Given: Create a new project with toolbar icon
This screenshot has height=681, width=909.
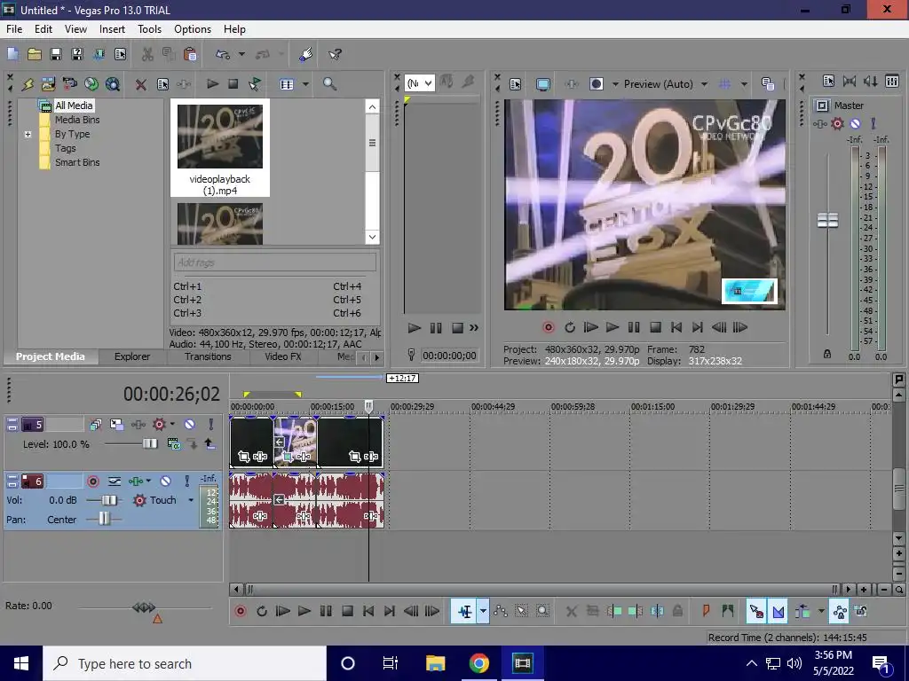Looking at the screenshot, I should click(x=12, y=54).
